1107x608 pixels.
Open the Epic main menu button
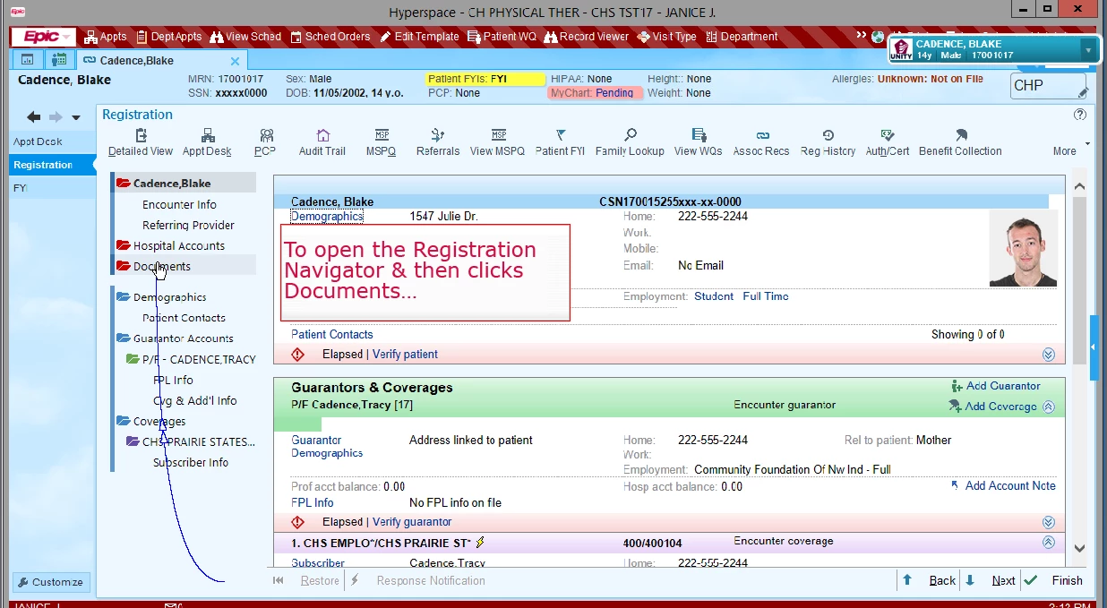click(44, 37)
